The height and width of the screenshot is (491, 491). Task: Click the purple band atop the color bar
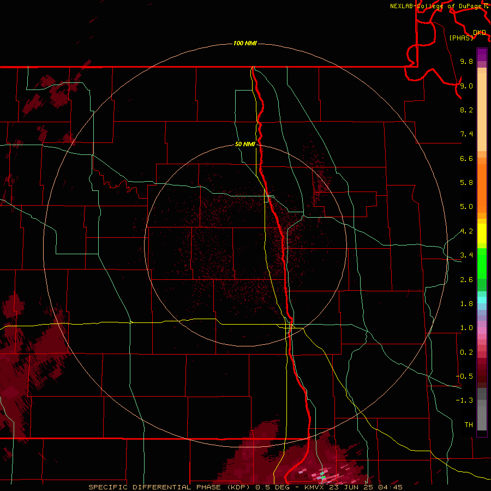482,55
